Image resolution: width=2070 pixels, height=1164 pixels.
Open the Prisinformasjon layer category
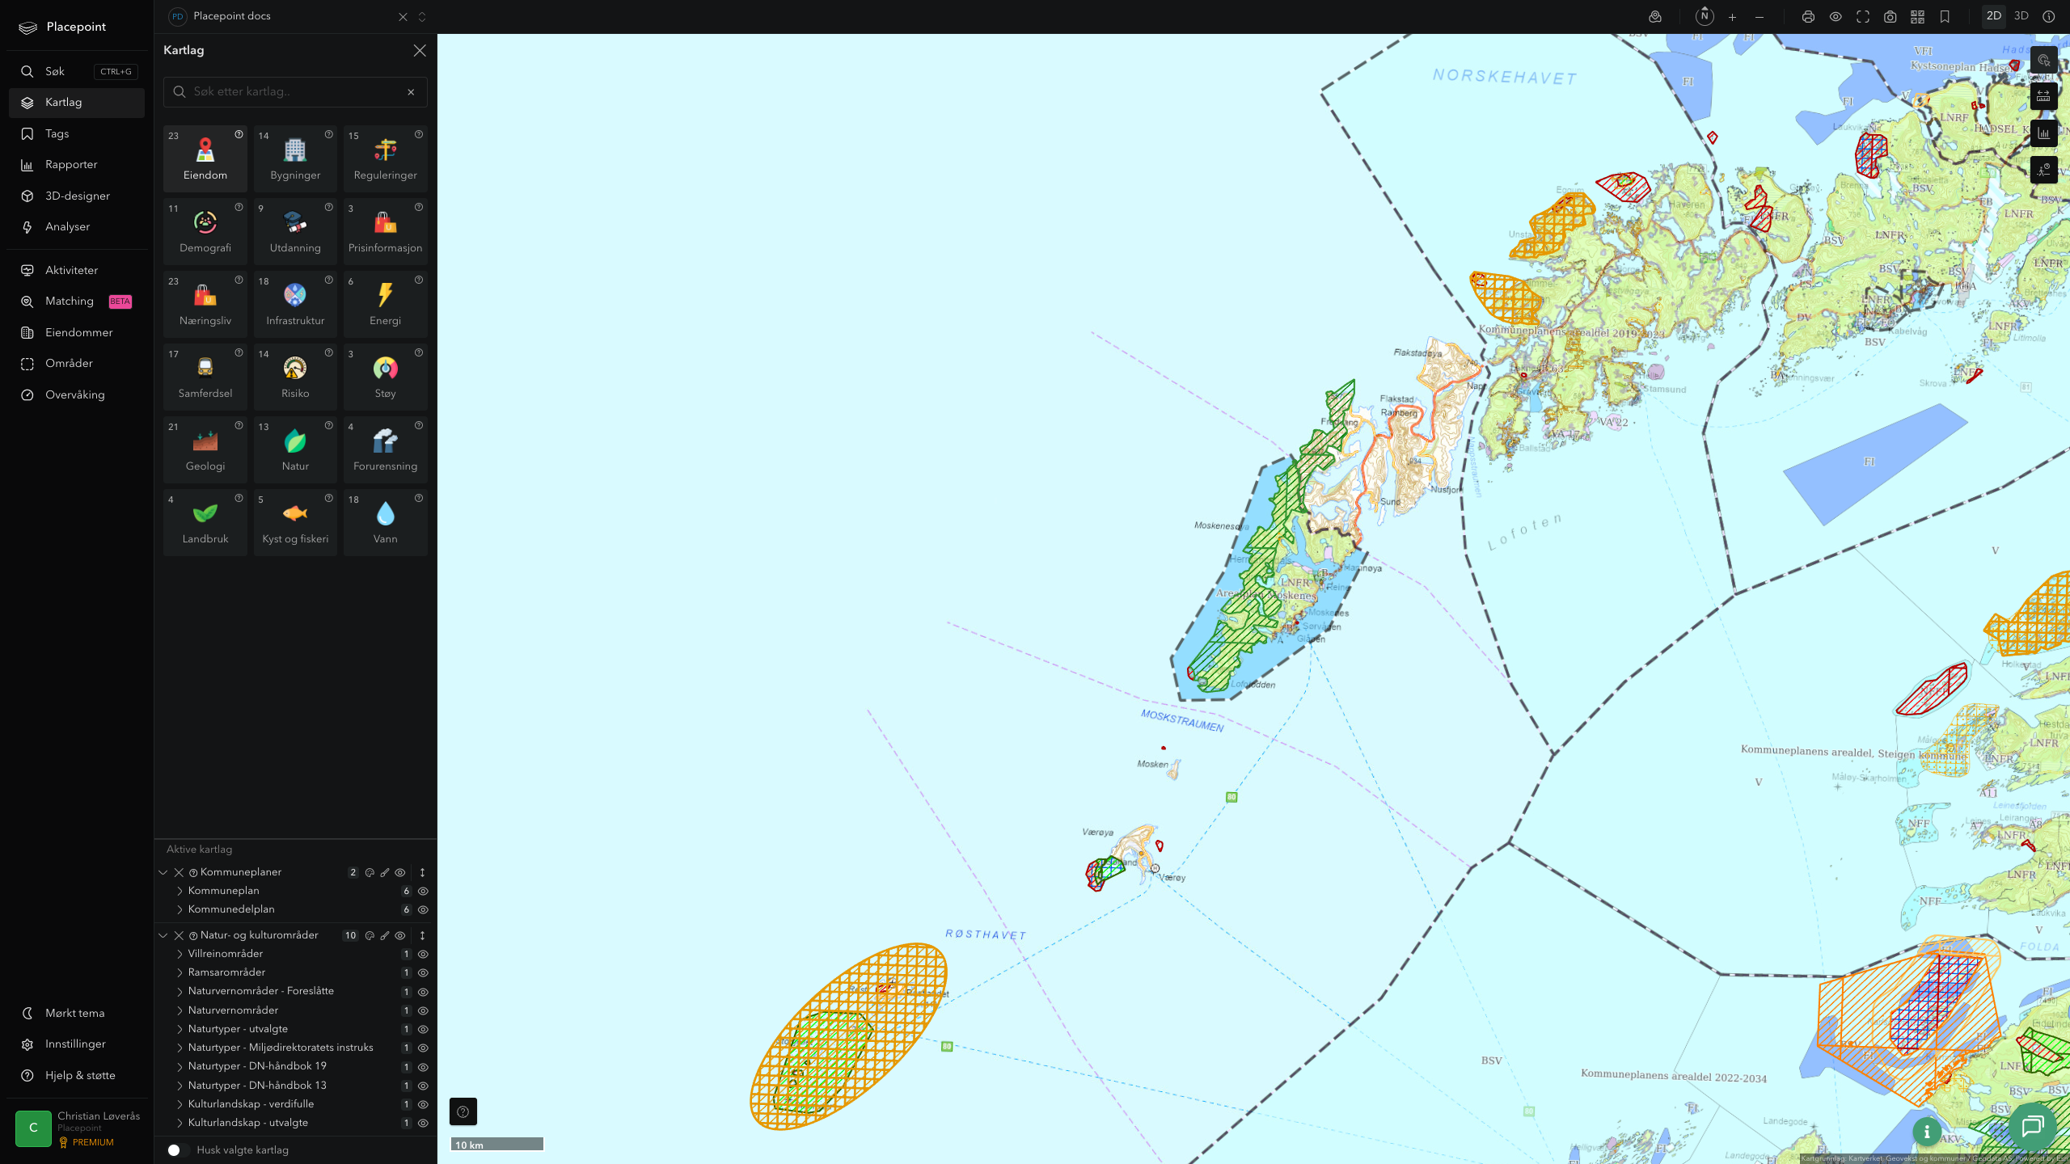tap(386, 231)
